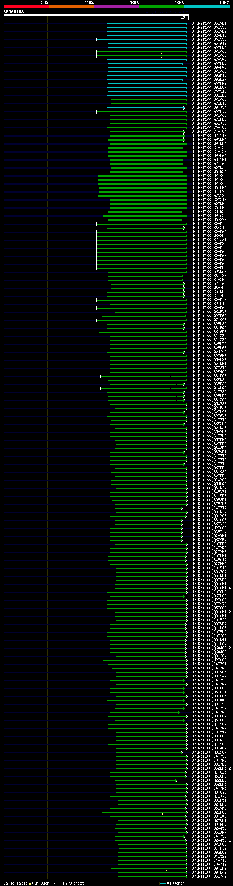Open hit UniRef100_Q2PET0
Viewport: 233px width, 886px height.
click(x=209, y=36)
